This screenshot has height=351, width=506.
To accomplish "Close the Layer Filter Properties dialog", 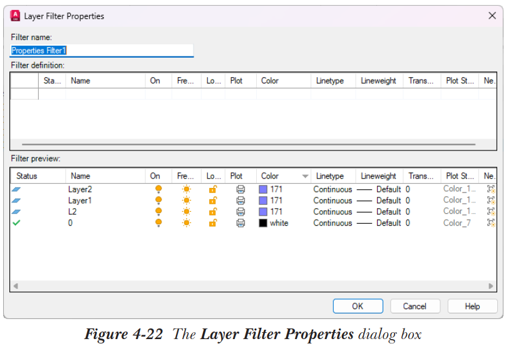I will (492, 16).
